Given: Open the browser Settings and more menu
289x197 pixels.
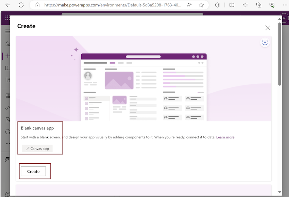Looking at the screenshot, I should click(x=285, y=5).
